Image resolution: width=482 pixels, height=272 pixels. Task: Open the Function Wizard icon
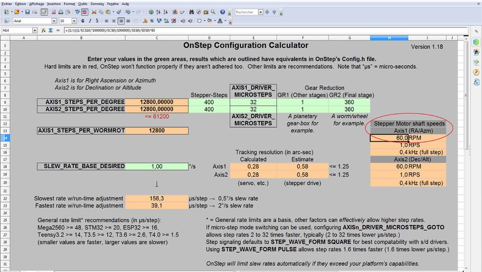click(43, 30)
